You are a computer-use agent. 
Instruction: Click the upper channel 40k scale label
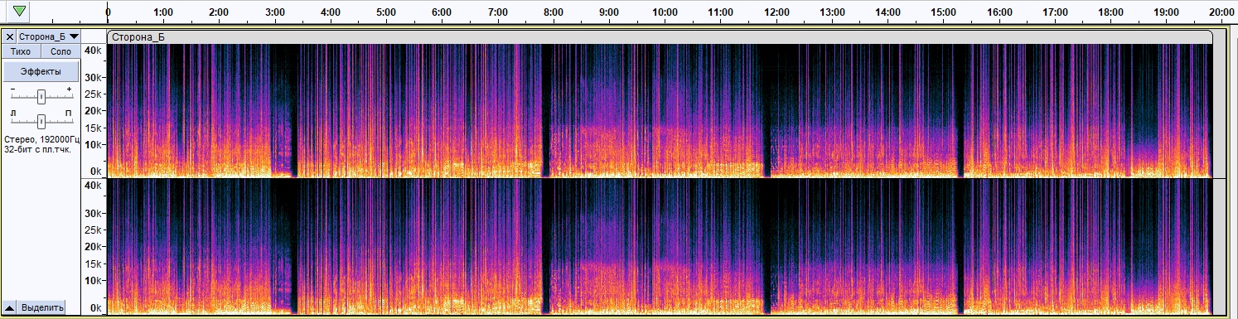click(x=94, y=50)
